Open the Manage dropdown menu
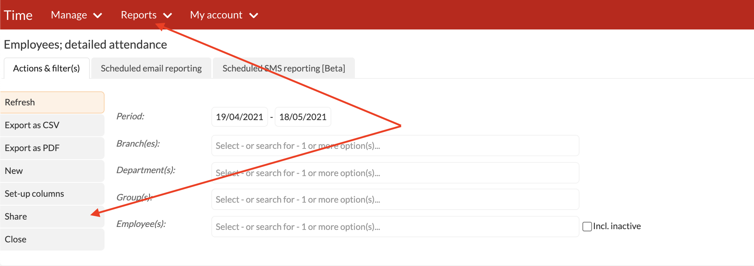 pos(76,15)
